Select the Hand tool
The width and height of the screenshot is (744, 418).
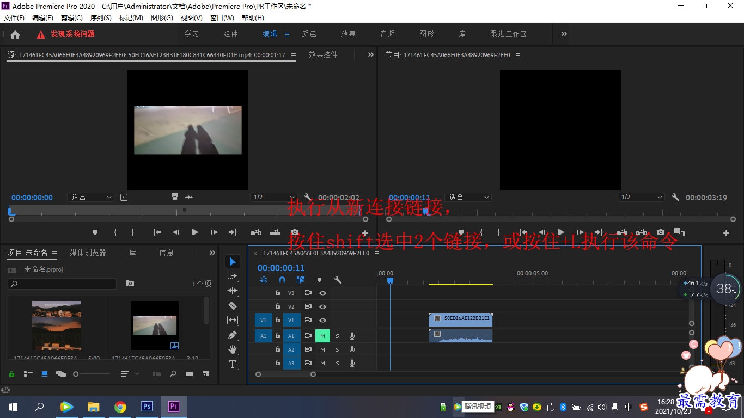tap(233, 349)
